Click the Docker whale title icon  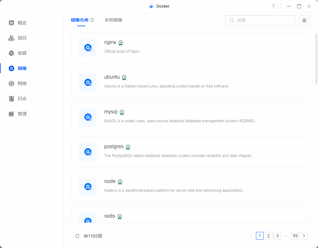pyautogui.click(x=151, y=6)
